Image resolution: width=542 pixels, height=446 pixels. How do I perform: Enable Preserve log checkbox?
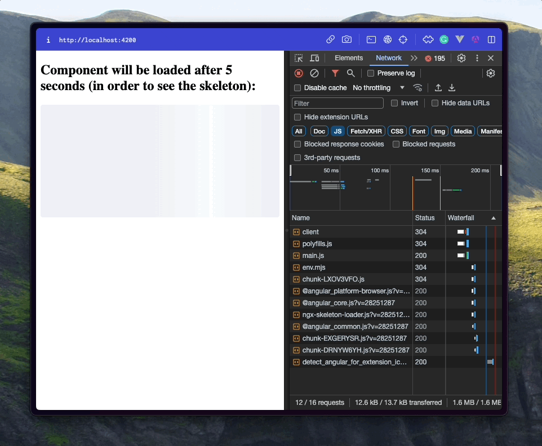pos(371,73)
